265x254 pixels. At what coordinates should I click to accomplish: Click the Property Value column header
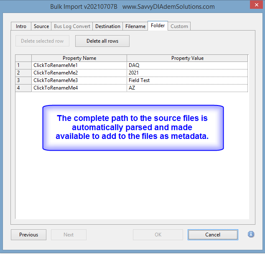coord(187,58)
